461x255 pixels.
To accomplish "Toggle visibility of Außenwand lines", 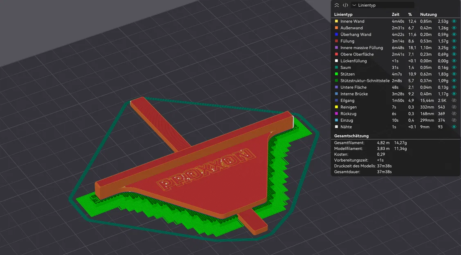I will point(454,28).
